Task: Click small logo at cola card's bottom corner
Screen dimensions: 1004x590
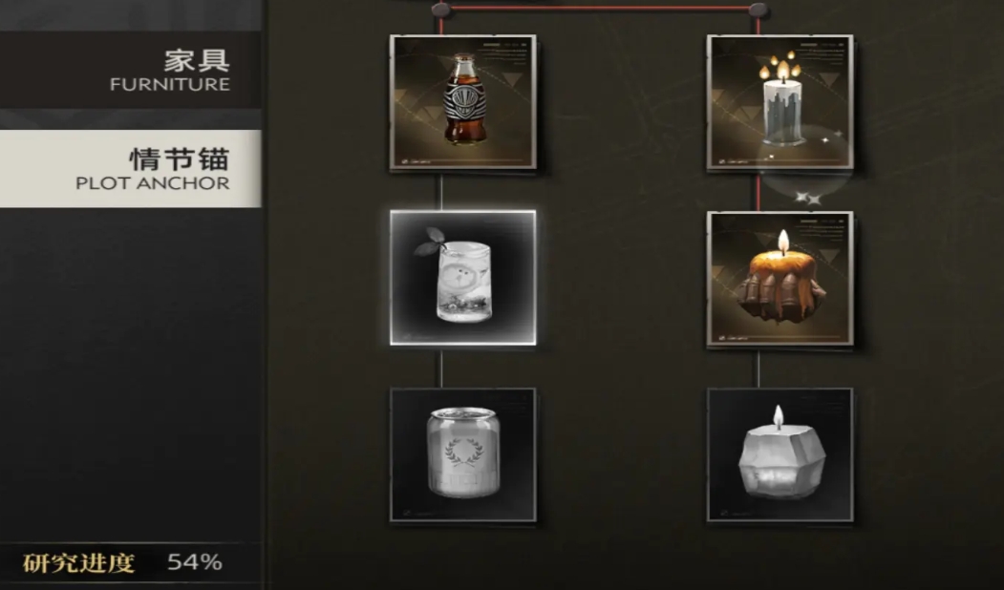Action: click(404, 160)
